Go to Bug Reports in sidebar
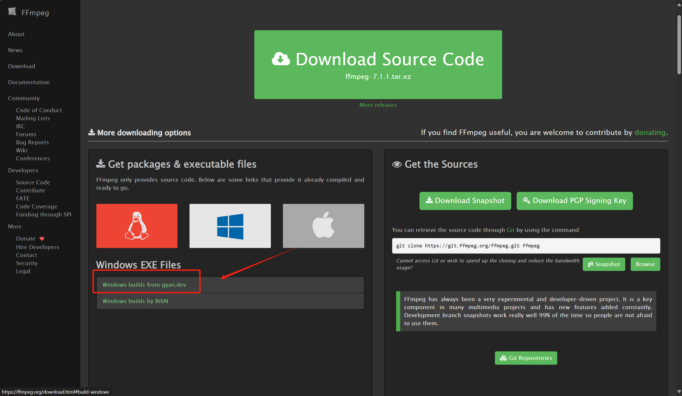This screenshot has height=396, width=682. point(32,142)
